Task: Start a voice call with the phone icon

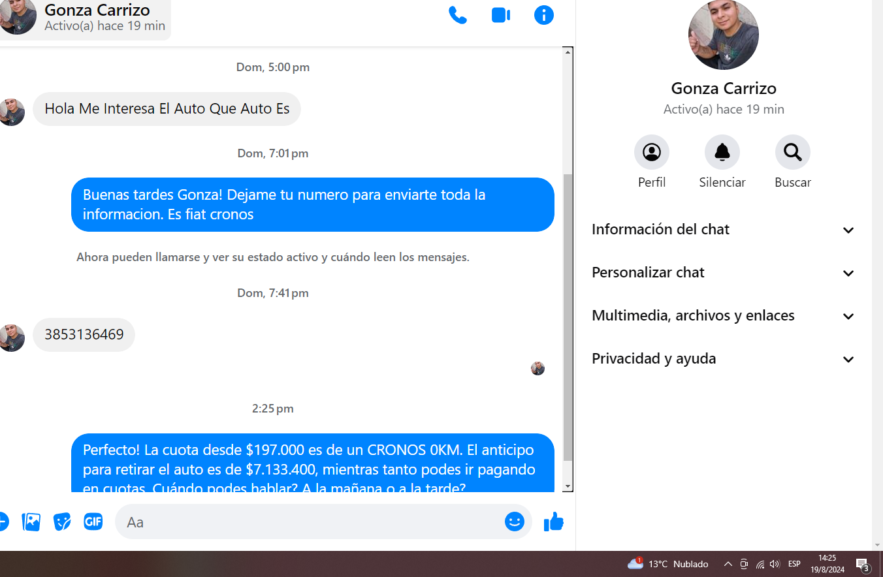Action: click(x=457, y=15)
